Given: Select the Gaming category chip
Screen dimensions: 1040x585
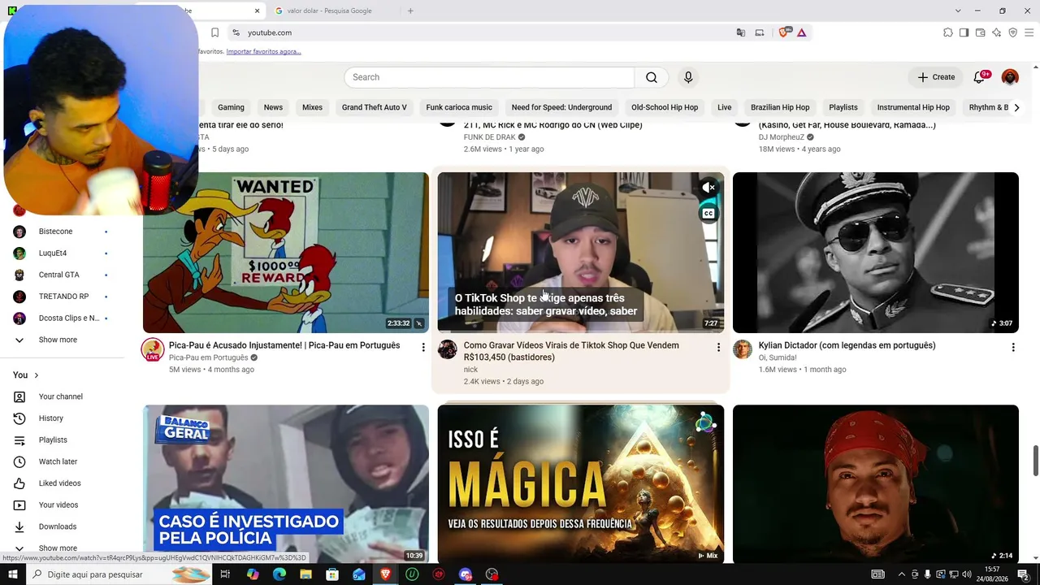Looking at the screenshot, I should pyautogui.click(x=231, y=107).
